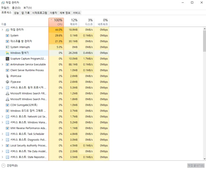Select the 44.0% CPU value cell
The width and height of the screenshot is (206, 170).
click(x=56, y=30)
